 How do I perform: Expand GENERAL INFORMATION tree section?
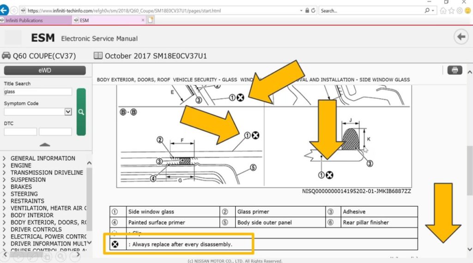point(4,158)
